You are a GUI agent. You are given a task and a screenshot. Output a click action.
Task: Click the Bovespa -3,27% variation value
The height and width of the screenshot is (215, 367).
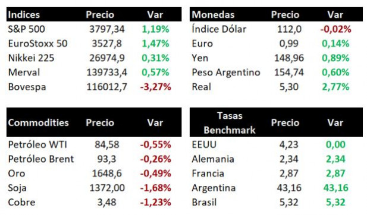click(155, 87)
